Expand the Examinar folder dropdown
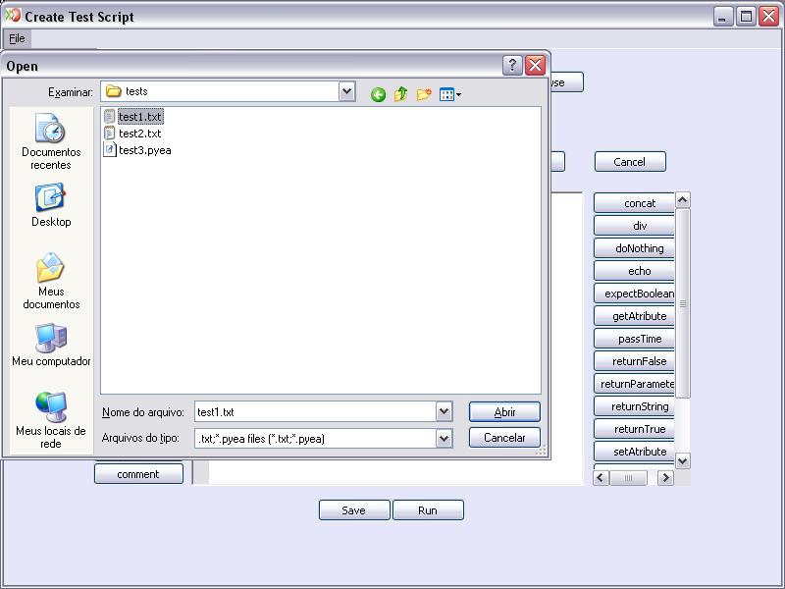 click(x=346, y=91)
